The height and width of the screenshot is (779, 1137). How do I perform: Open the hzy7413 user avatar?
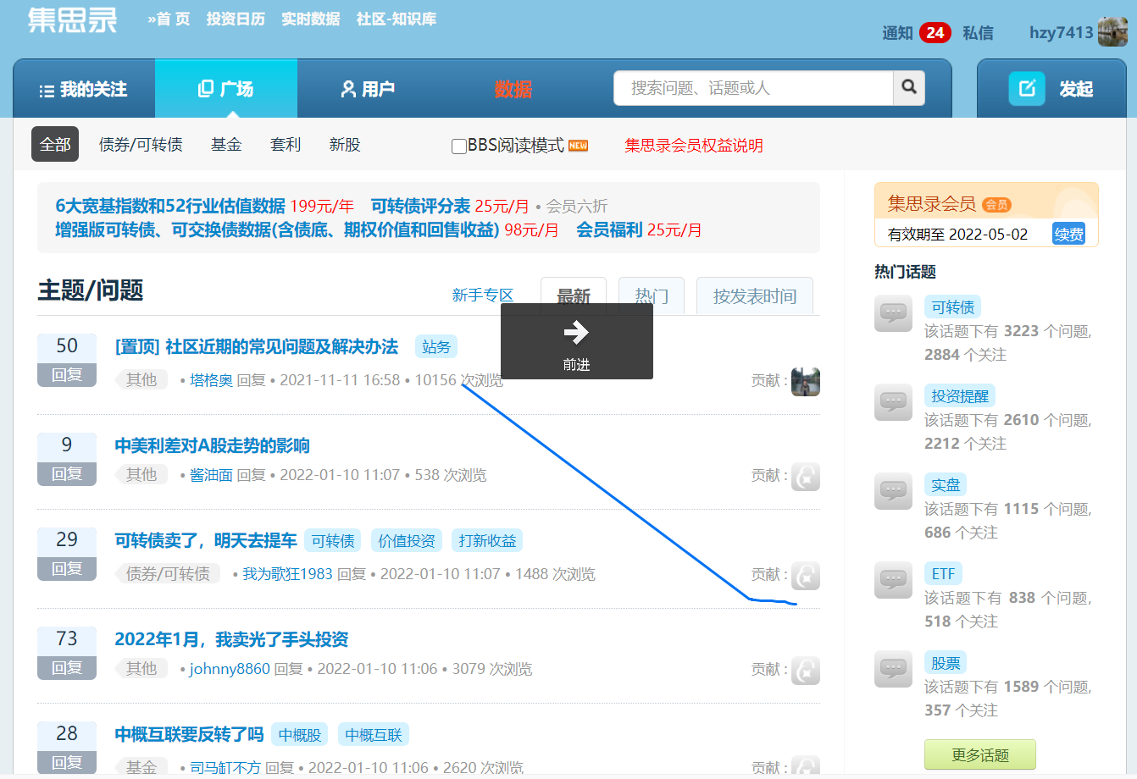pyautogui.click(x=1112, y=32)
